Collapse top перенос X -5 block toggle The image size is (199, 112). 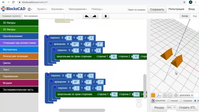[x=54, y=49]
